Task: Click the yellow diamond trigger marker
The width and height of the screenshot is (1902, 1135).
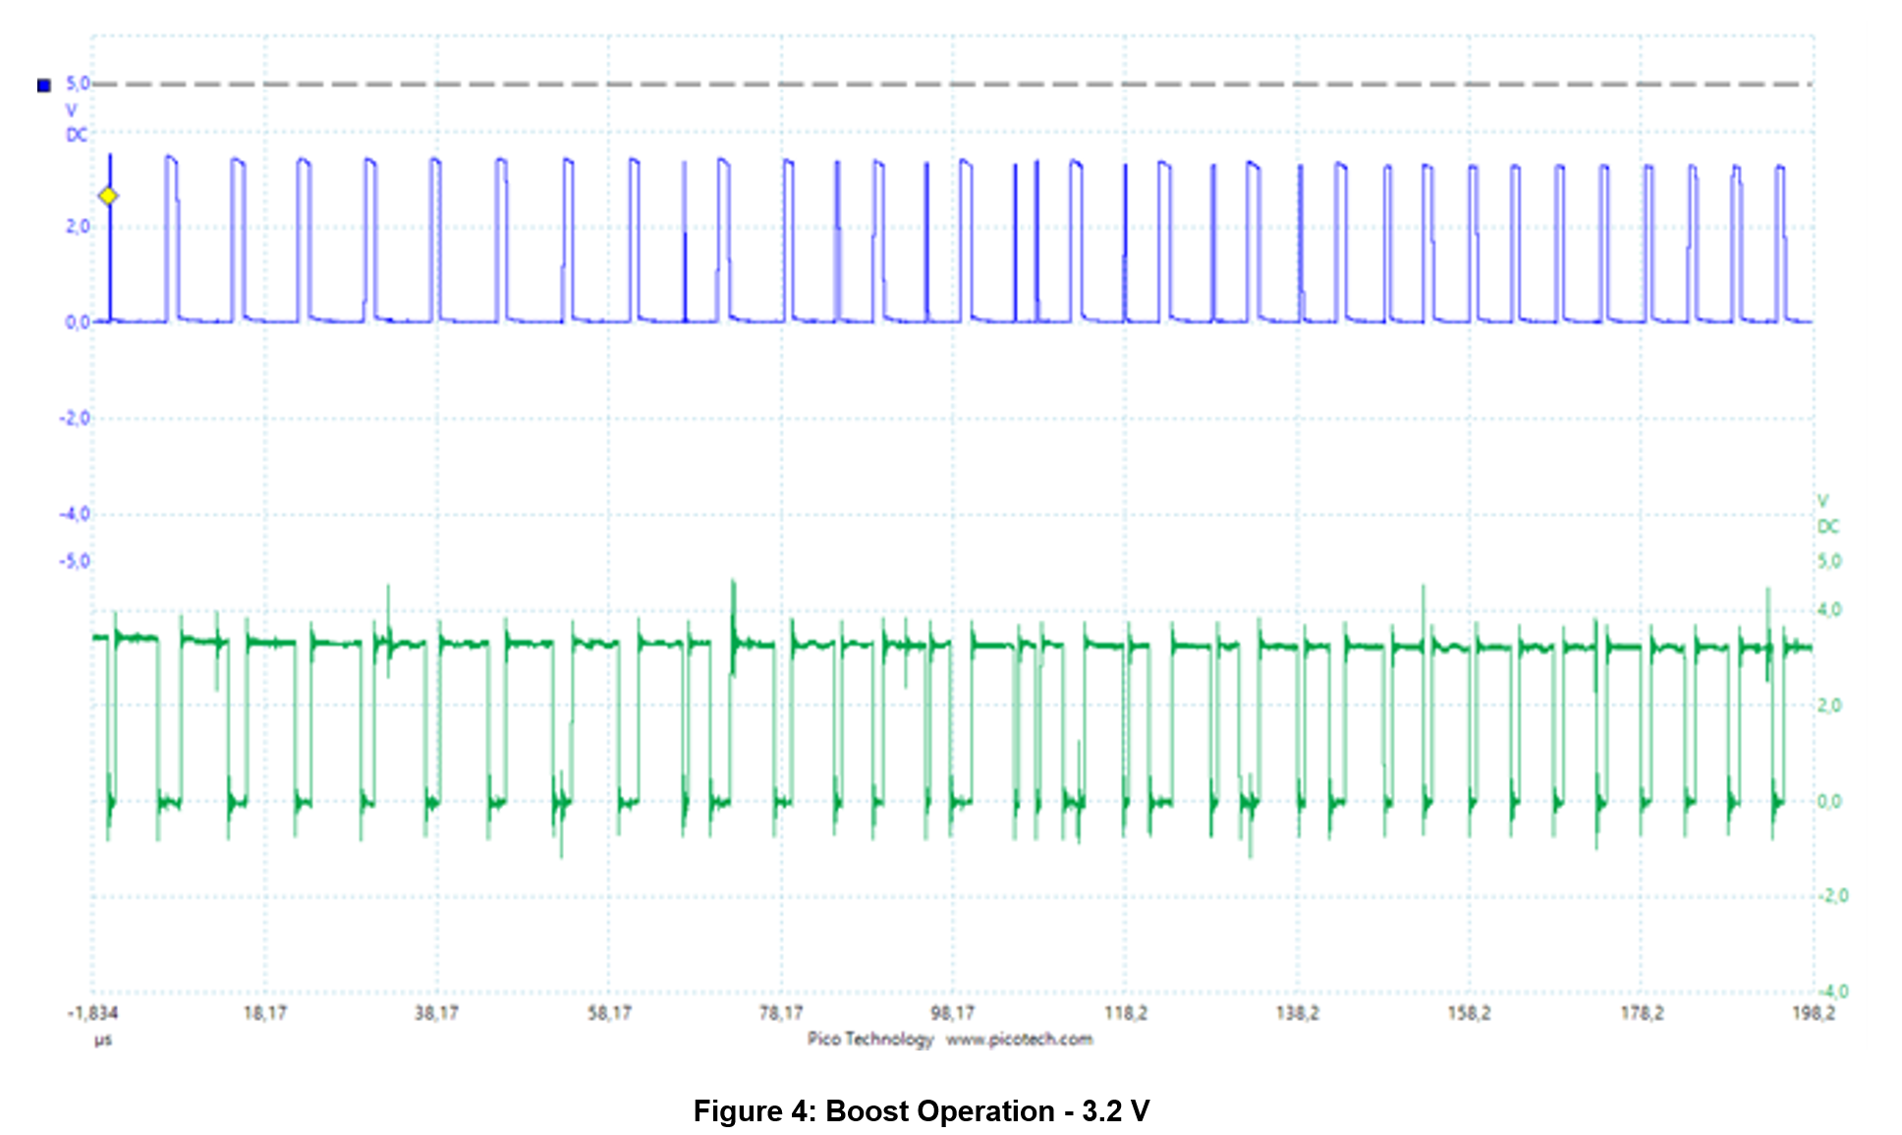Action: tap(108, 197)
